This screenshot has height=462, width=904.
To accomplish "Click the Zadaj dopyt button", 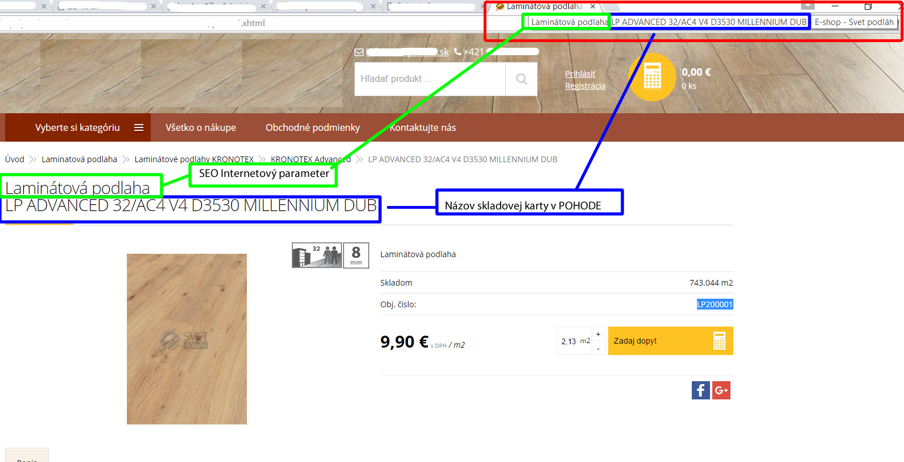I will (x=671, y=341).
